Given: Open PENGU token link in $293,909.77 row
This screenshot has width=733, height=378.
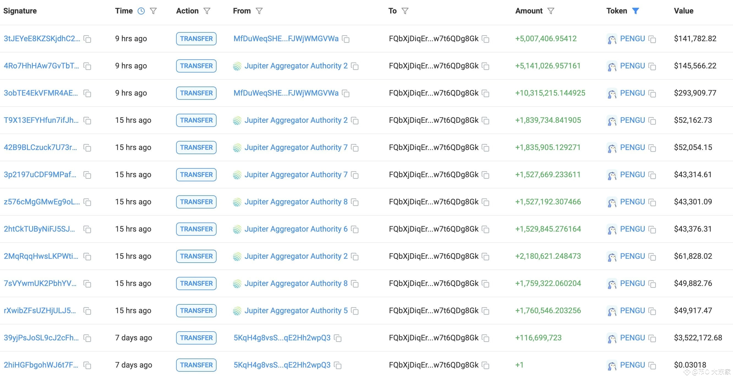Looking at the screenshot, I should pos(632,93).
